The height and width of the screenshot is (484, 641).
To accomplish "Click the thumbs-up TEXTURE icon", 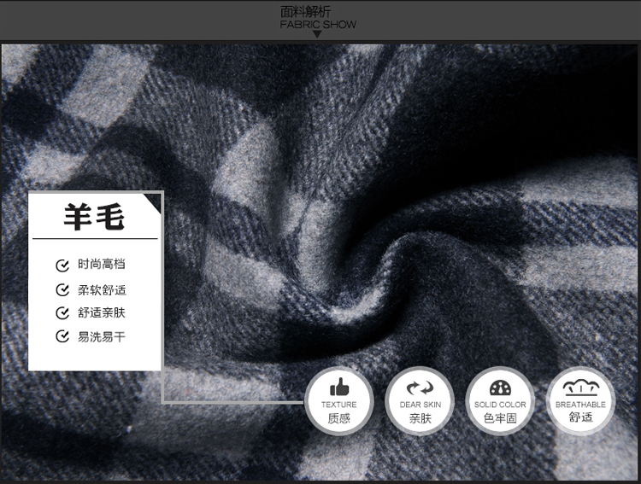I will (339, 387).
